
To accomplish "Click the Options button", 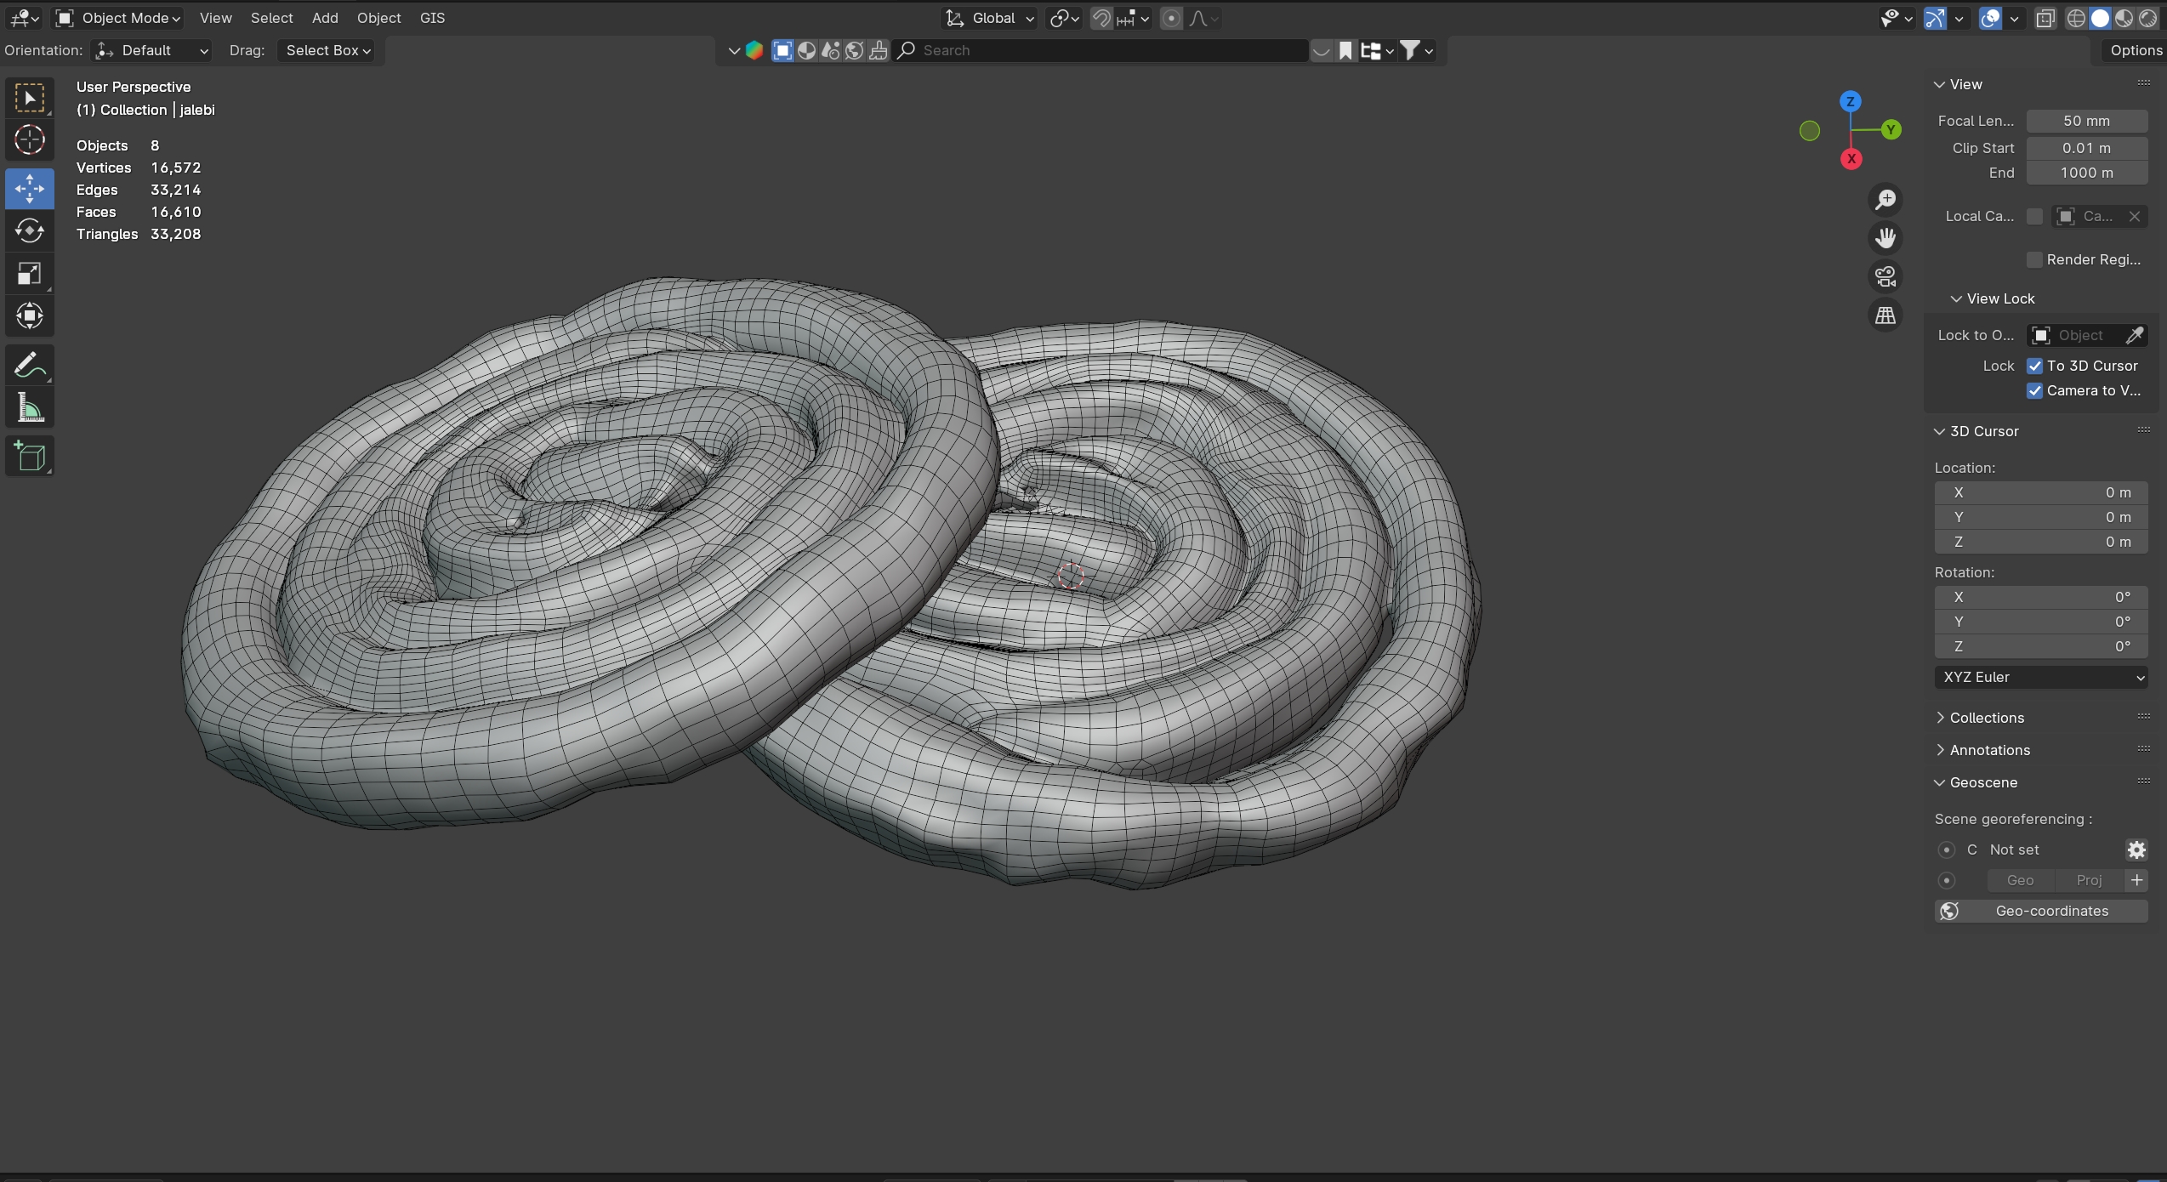I will (x=2135, y=50).
